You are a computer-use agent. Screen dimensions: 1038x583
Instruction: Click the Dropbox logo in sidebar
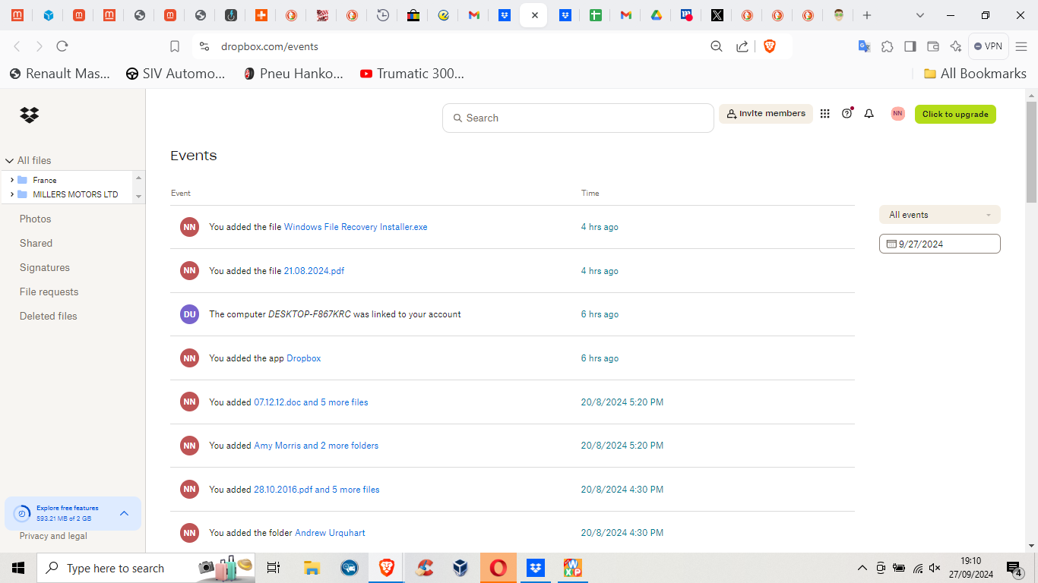[x=30, y=115]
